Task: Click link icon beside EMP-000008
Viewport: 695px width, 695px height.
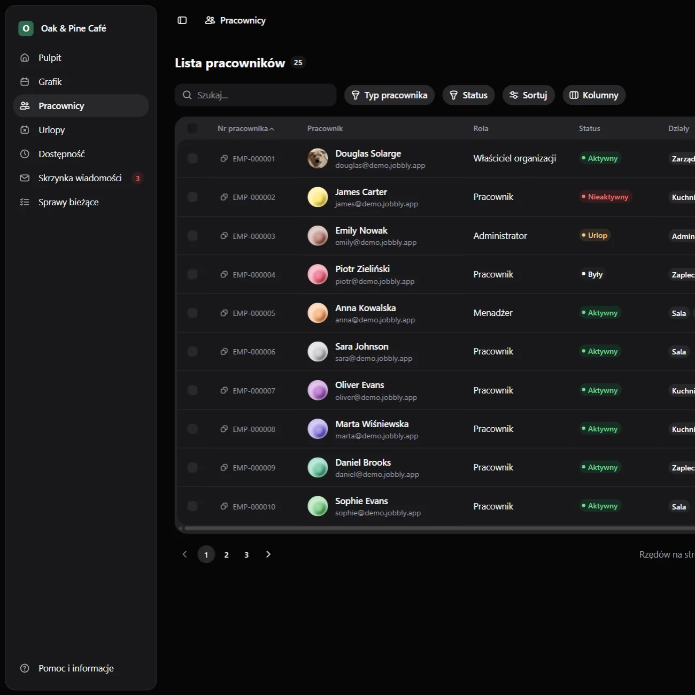Action: click(x=224, y=429)
